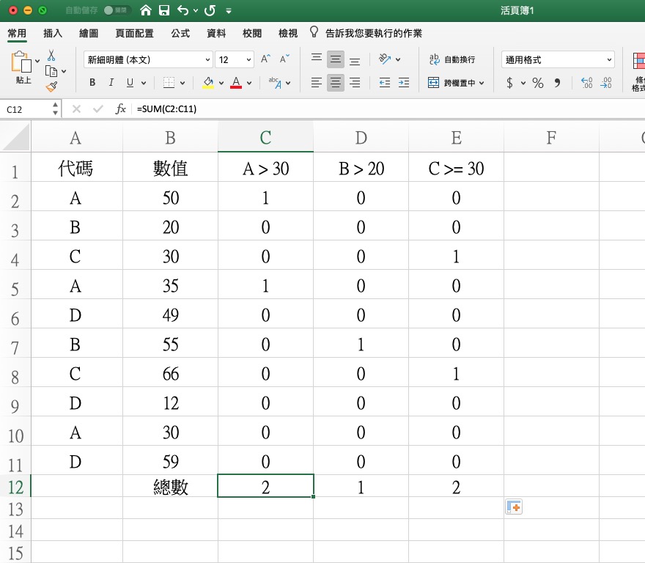Click the Home icon in title bar
Viewport: 645px width, 563px height.
146,10
